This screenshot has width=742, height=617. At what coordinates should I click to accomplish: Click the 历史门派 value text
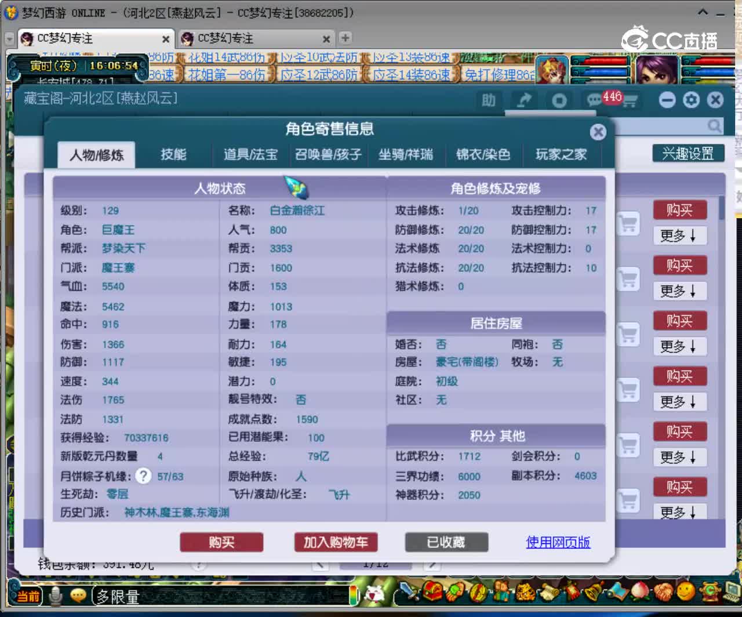[x=177, y=513]
